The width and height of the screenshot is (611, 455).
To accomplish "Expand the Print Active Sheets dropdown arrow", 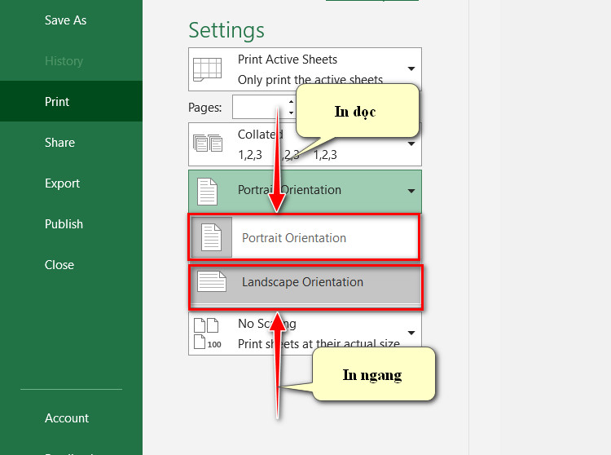I will tap(411, 68).
